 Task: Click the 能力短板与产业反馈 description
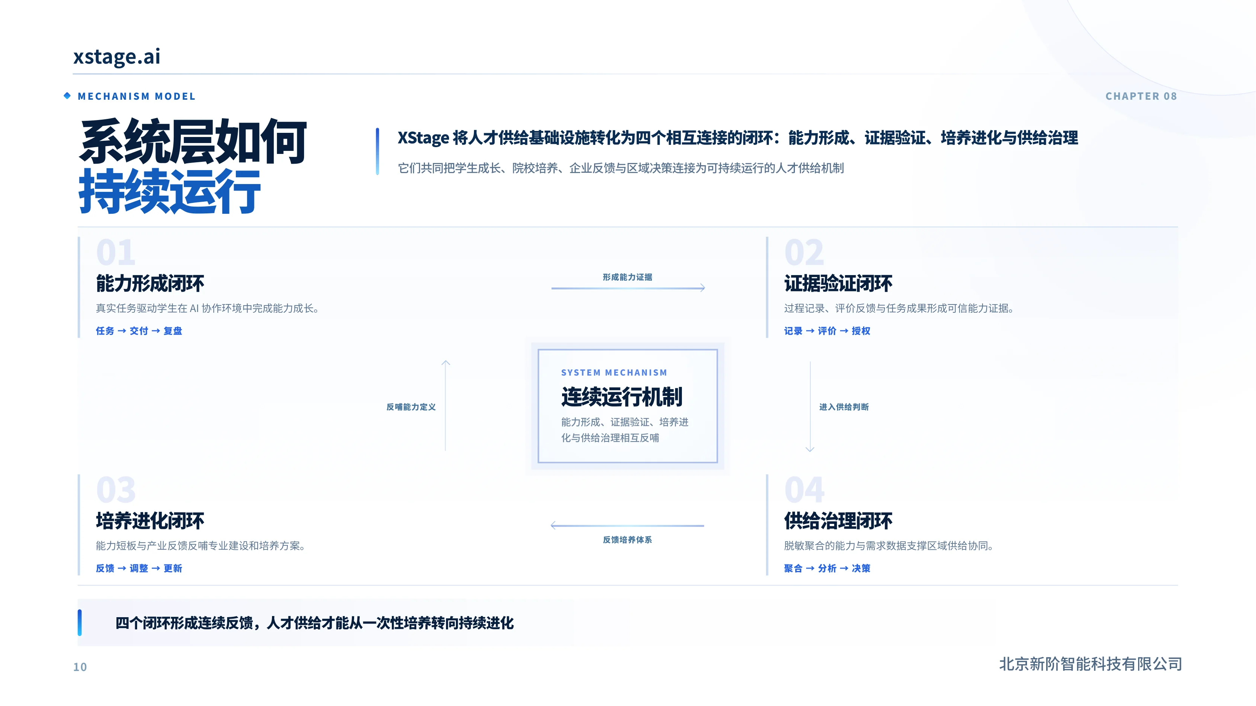tap(200, 546)
